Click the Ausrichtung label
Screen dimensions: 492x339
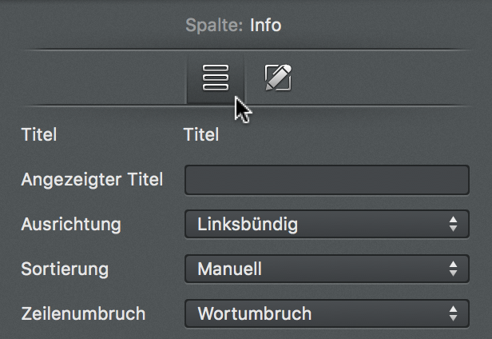tap(71, 225)
